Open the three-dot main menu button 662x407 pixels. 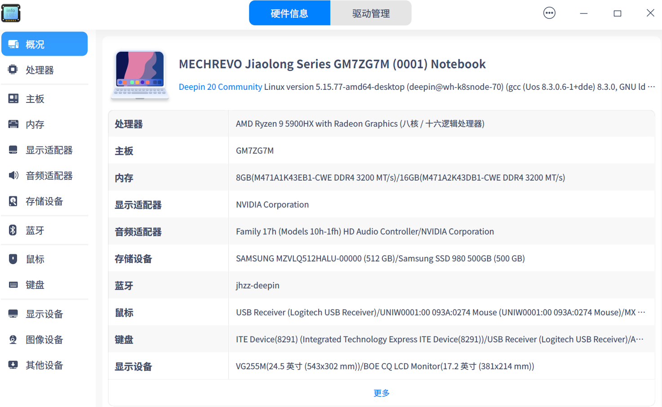549,13
